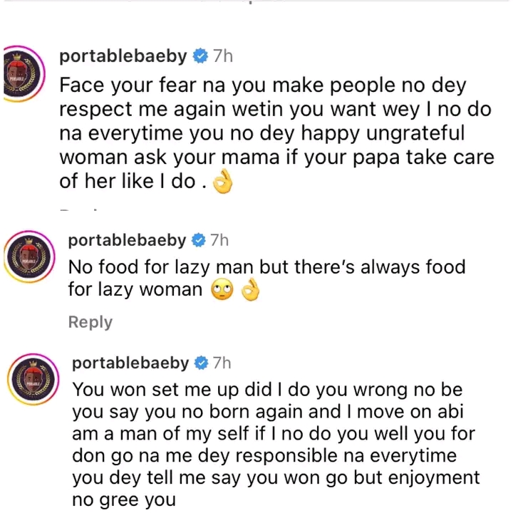Click the 7h timestamp on the second comment
Screen dimensions: 513x513
tap(218, 241)
